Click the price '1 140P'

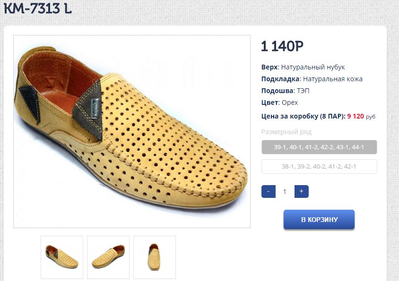pos(282,46)
